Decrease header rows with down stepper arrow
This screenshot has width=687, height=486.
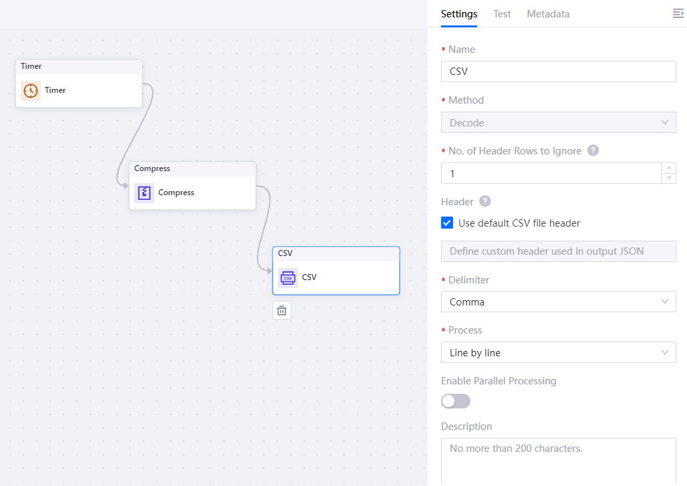[x=668, y=178]
